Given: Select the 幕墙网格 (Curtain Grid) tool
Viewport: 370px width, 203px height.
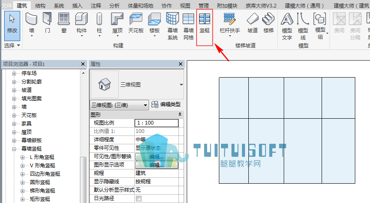Looking at the screenshot, I should point(188,26).
